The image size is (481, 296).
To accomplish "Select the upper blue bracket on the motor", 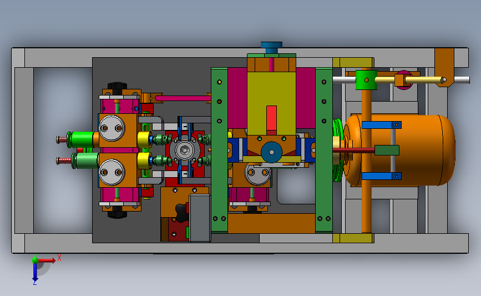I will [x=382, y=125].
